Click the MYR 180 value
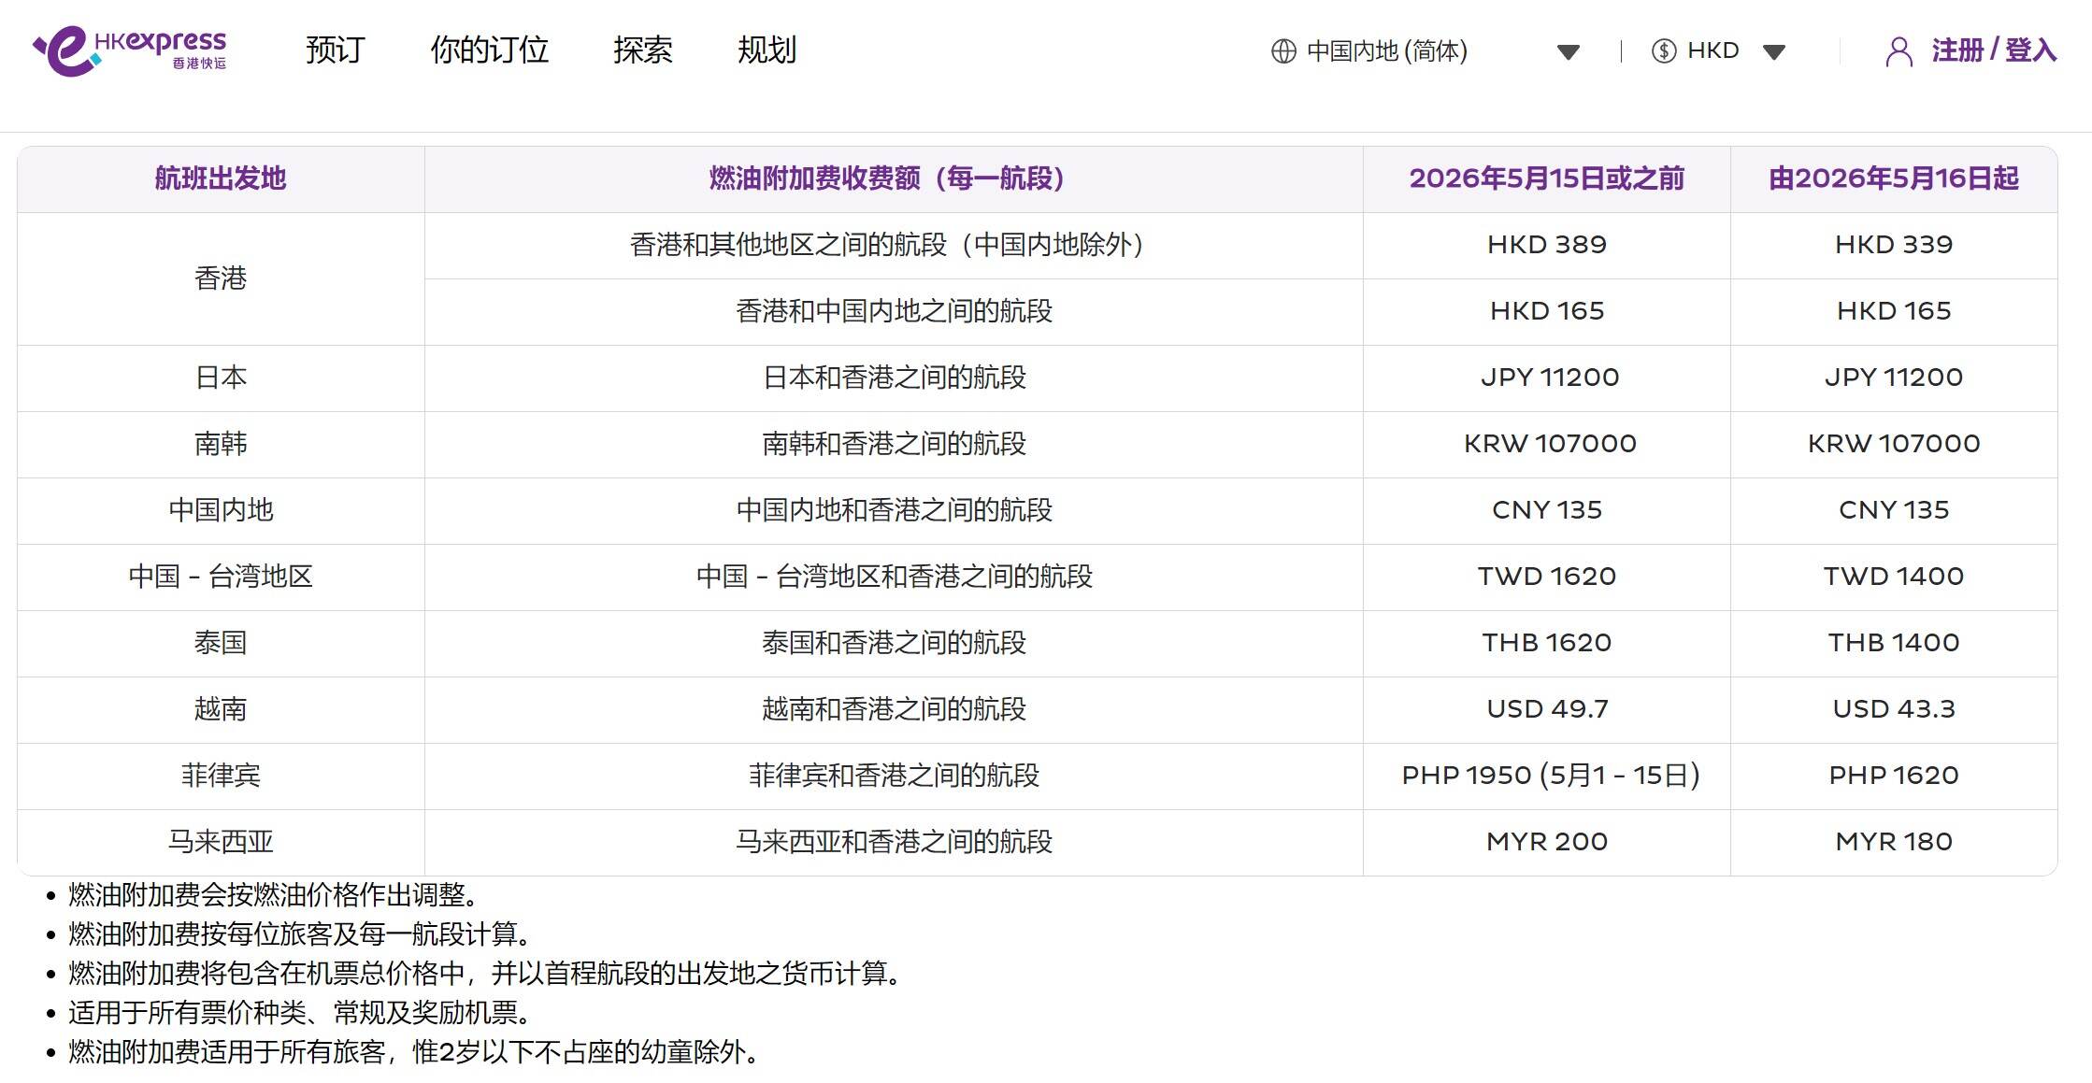Screen dimensions: 2092x1083 point(1894,842)
